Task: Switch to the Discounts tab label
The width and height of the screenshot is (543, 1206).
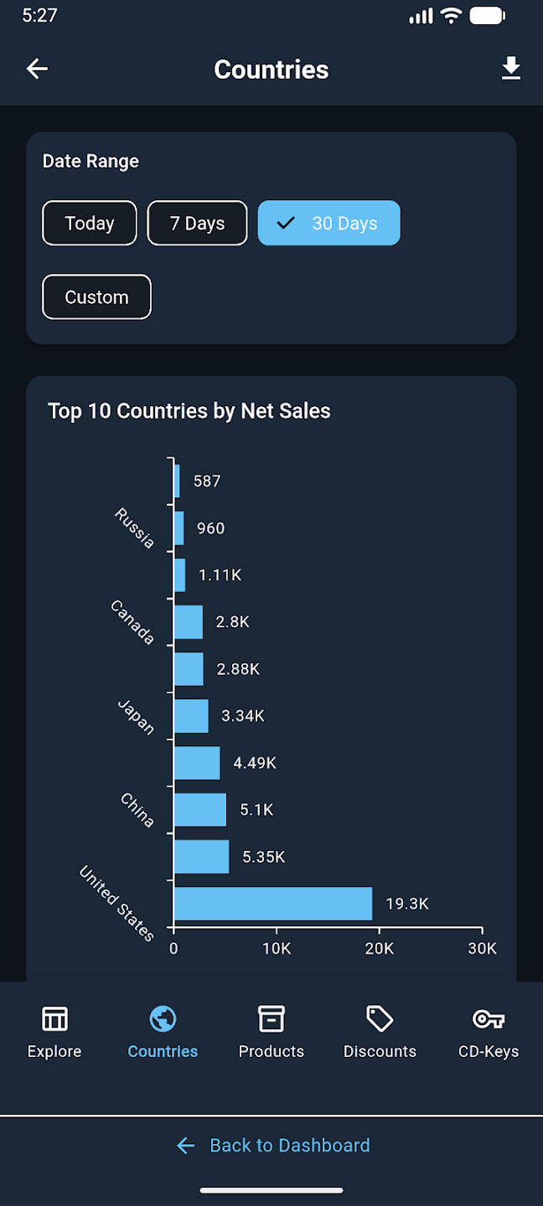Action: tap(380, 1052)
